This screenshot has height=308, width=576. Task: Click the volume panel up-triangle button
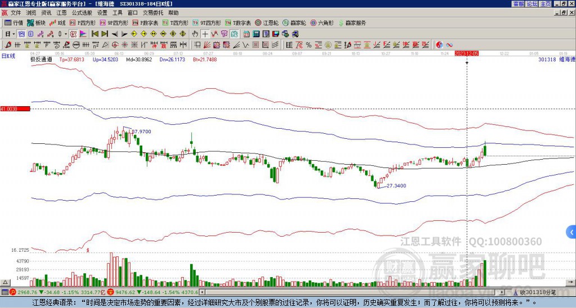pos(5,282)
